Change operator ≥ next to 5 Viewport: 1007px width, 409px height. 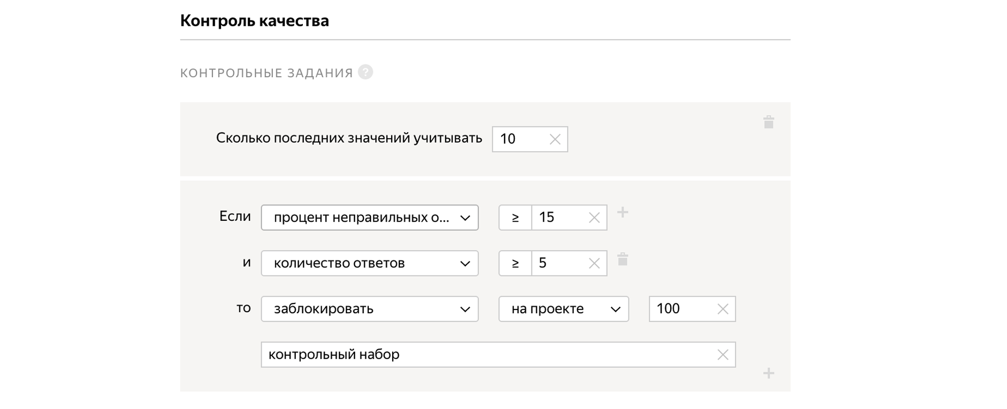click(515, 263)
